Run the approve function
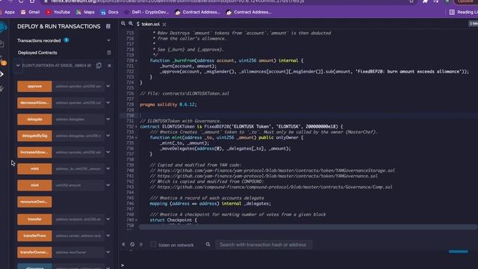Screen dimensions: 478x269 34,87
